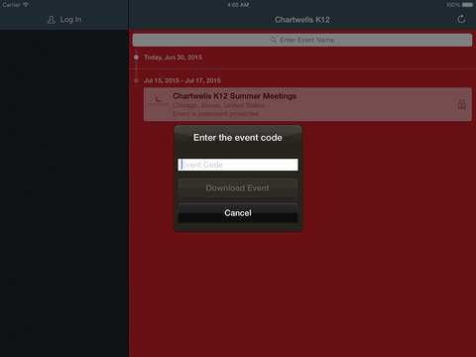Select the Today timeline dot marker
Image resolution: width=476 pixels, height=357 pixels.
tap(136, 58)
